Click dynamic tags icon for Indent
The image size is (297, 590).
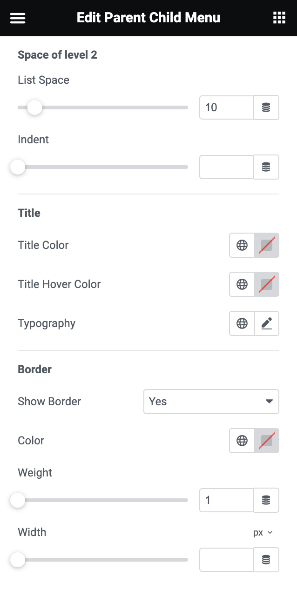point(266,167)
